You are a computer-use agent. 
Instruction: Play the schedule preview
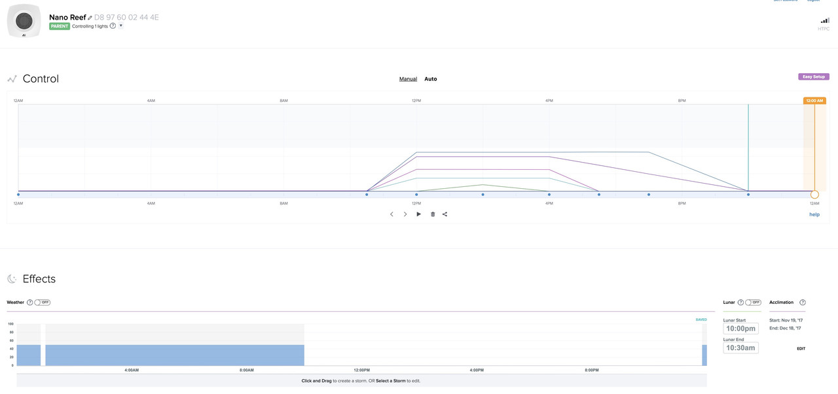pyautogui.click(x=419, y=214)
